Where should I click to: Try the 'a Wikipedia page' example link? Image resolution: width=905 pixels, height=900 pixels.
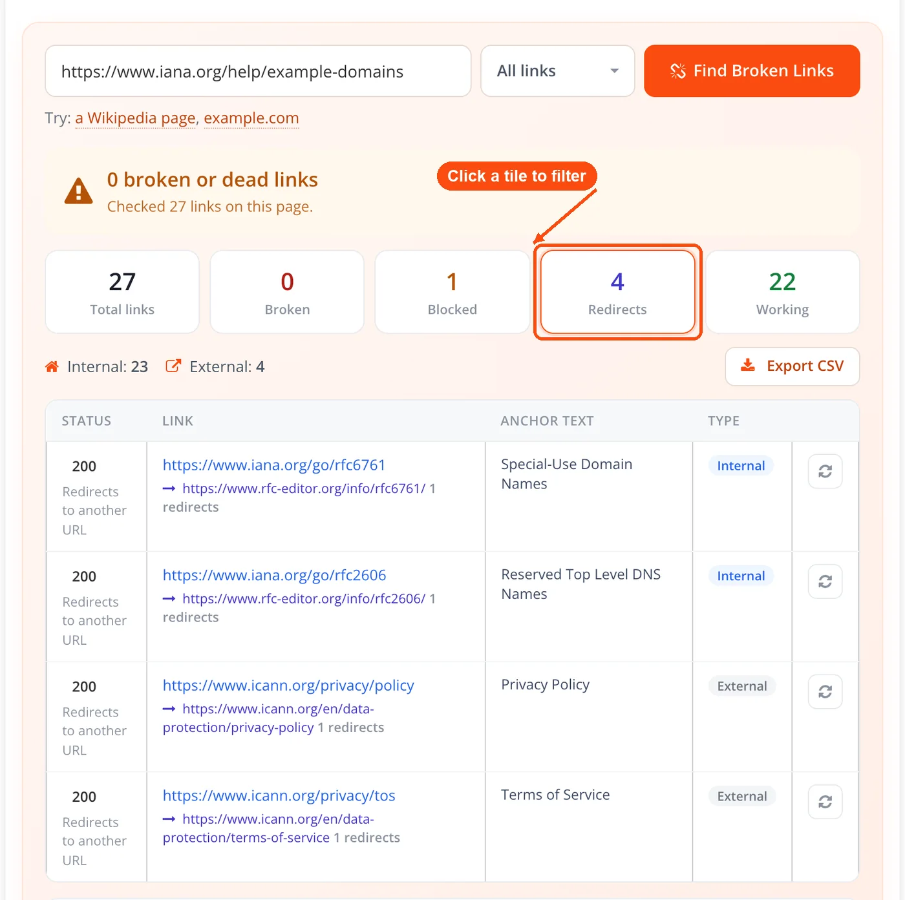point(135,118)
